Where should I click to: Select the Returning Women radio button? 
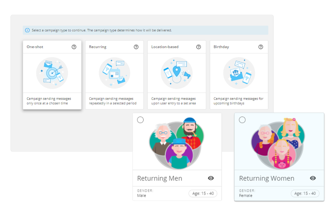point(242,120)
